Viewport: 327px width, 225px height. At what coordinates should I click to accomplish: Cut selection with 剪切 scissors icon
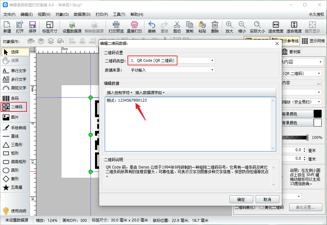177,27
